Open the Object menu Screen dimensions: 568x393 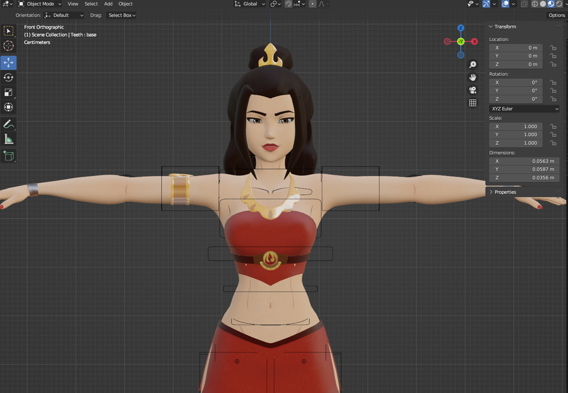pyautogui.click(x=125, y=4)
